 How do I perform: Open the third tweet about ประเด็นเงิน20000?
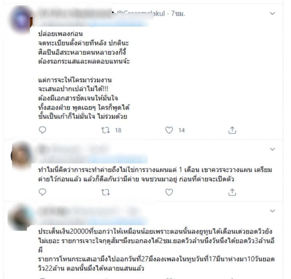tap(156, 250)
